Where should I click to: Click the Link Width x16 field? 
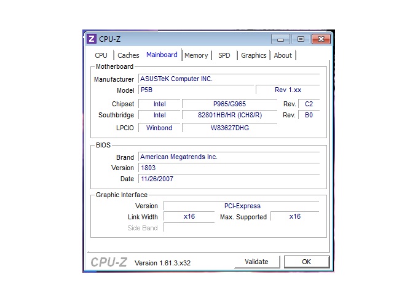point(189,217)
